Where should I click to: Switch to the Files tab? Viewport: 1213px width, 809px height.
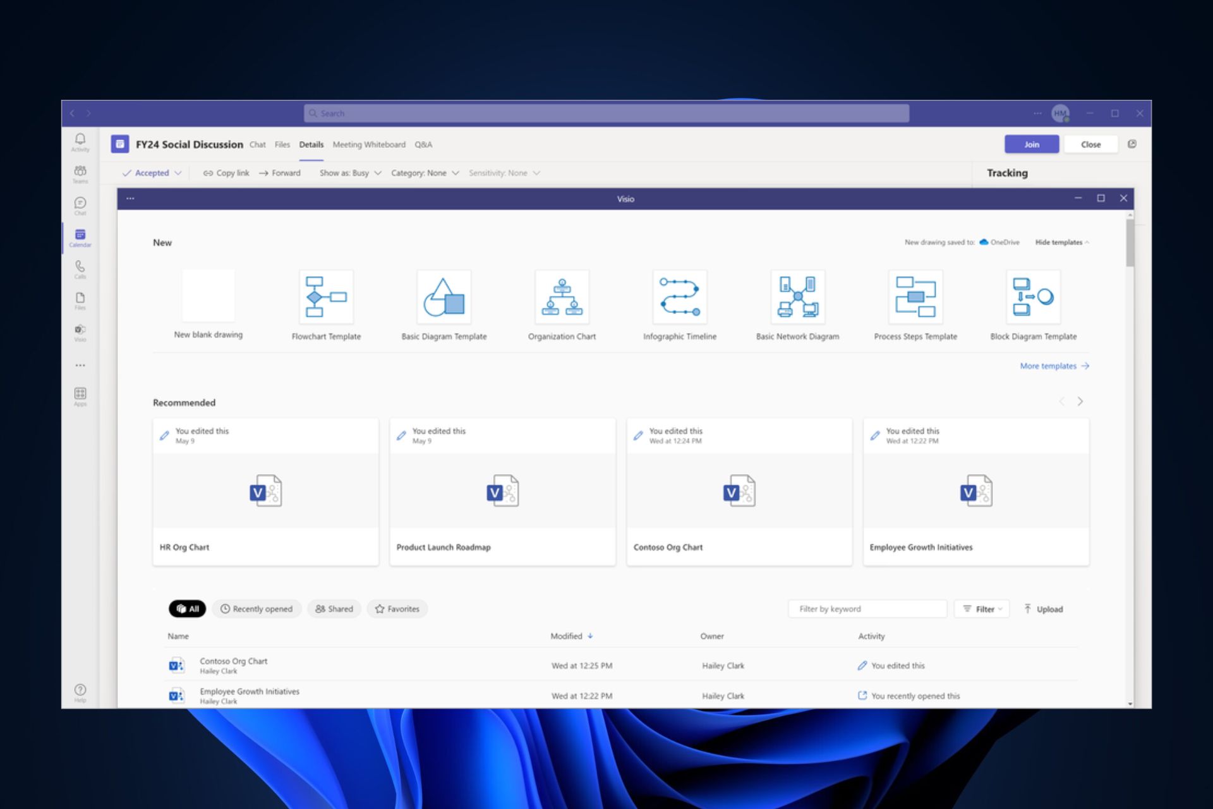(x=282, y=145)
